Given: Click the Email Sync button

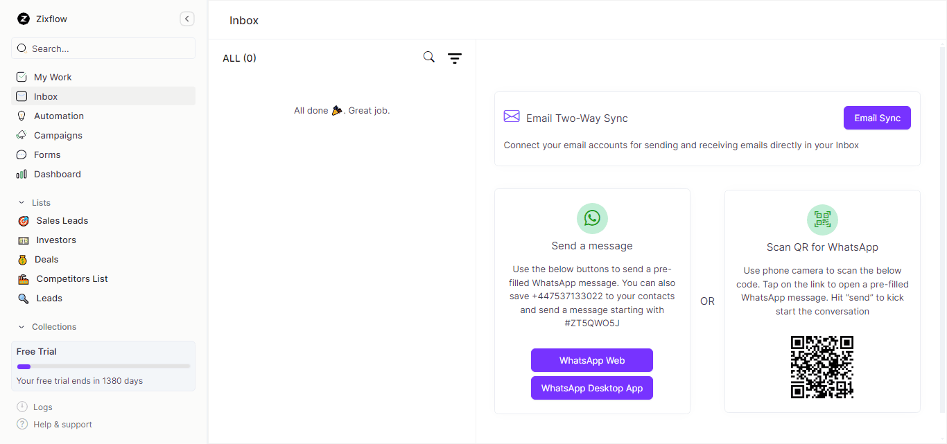Looking at the screenshot, I should tap(877, 118).
